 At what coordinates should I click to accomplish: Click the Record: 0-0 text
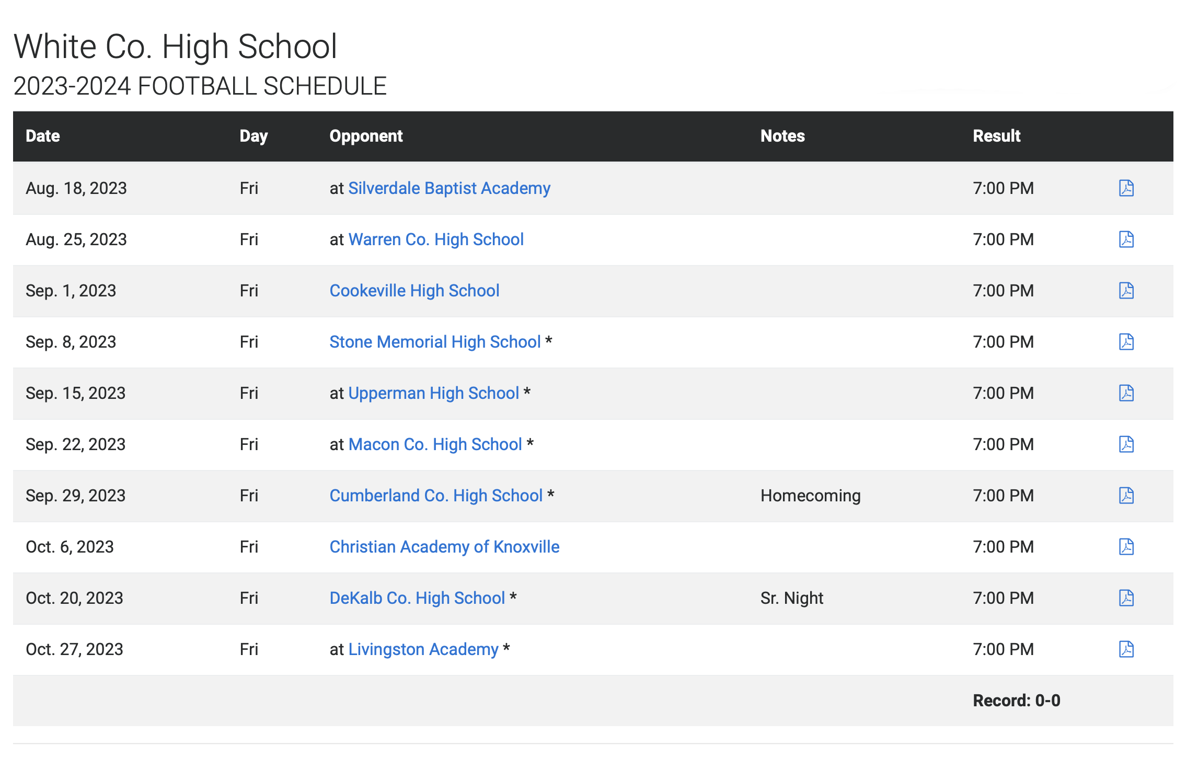coord(1016,701)
